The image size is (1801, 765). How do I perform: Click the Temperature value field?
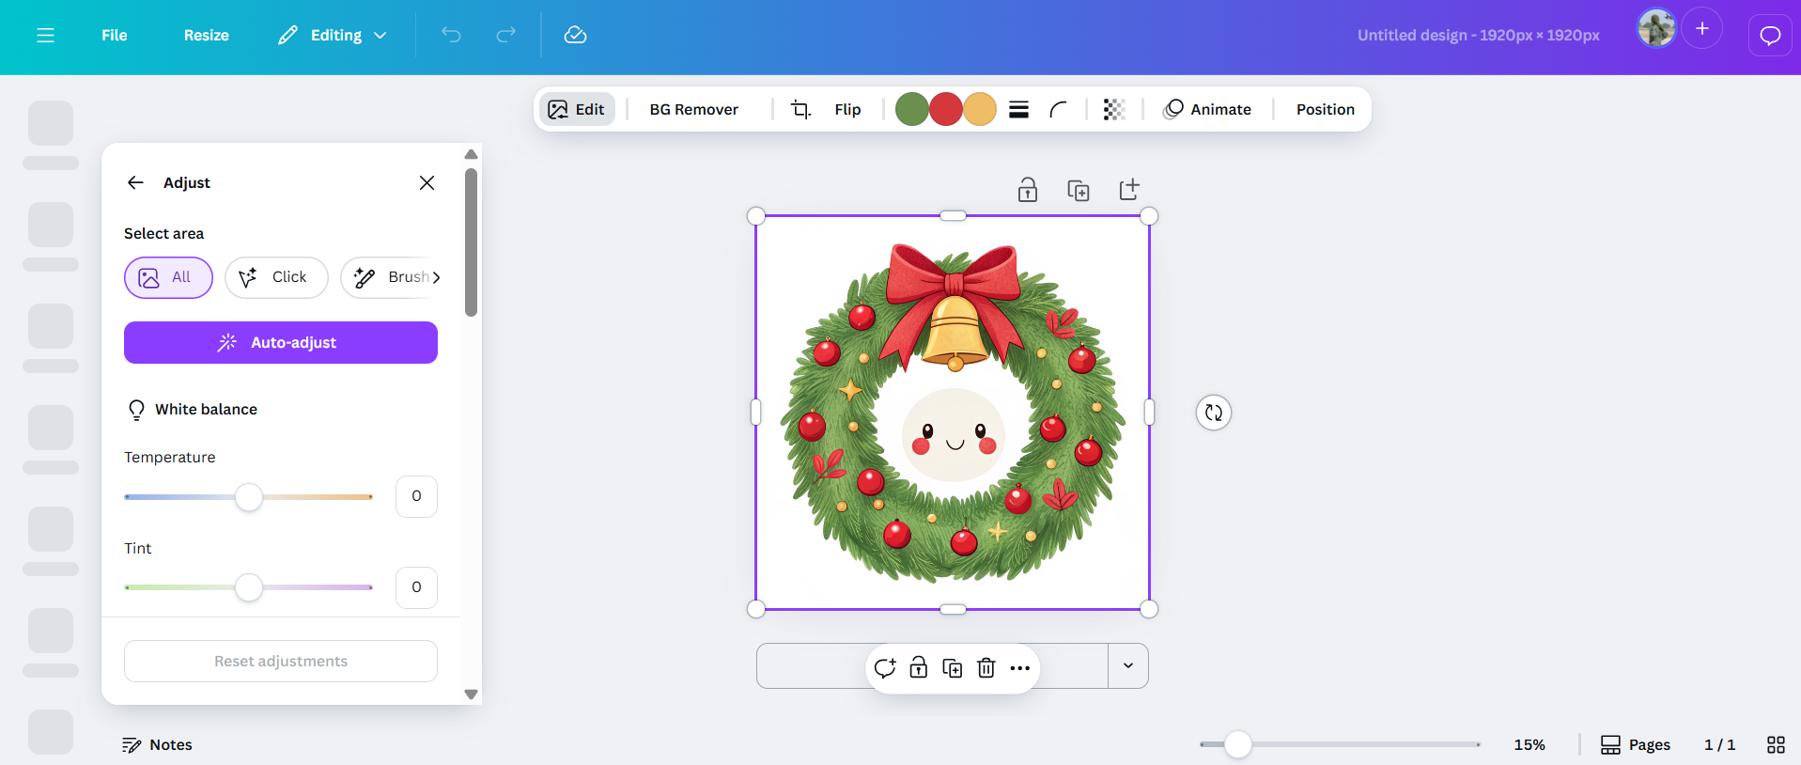pos(416,496)
